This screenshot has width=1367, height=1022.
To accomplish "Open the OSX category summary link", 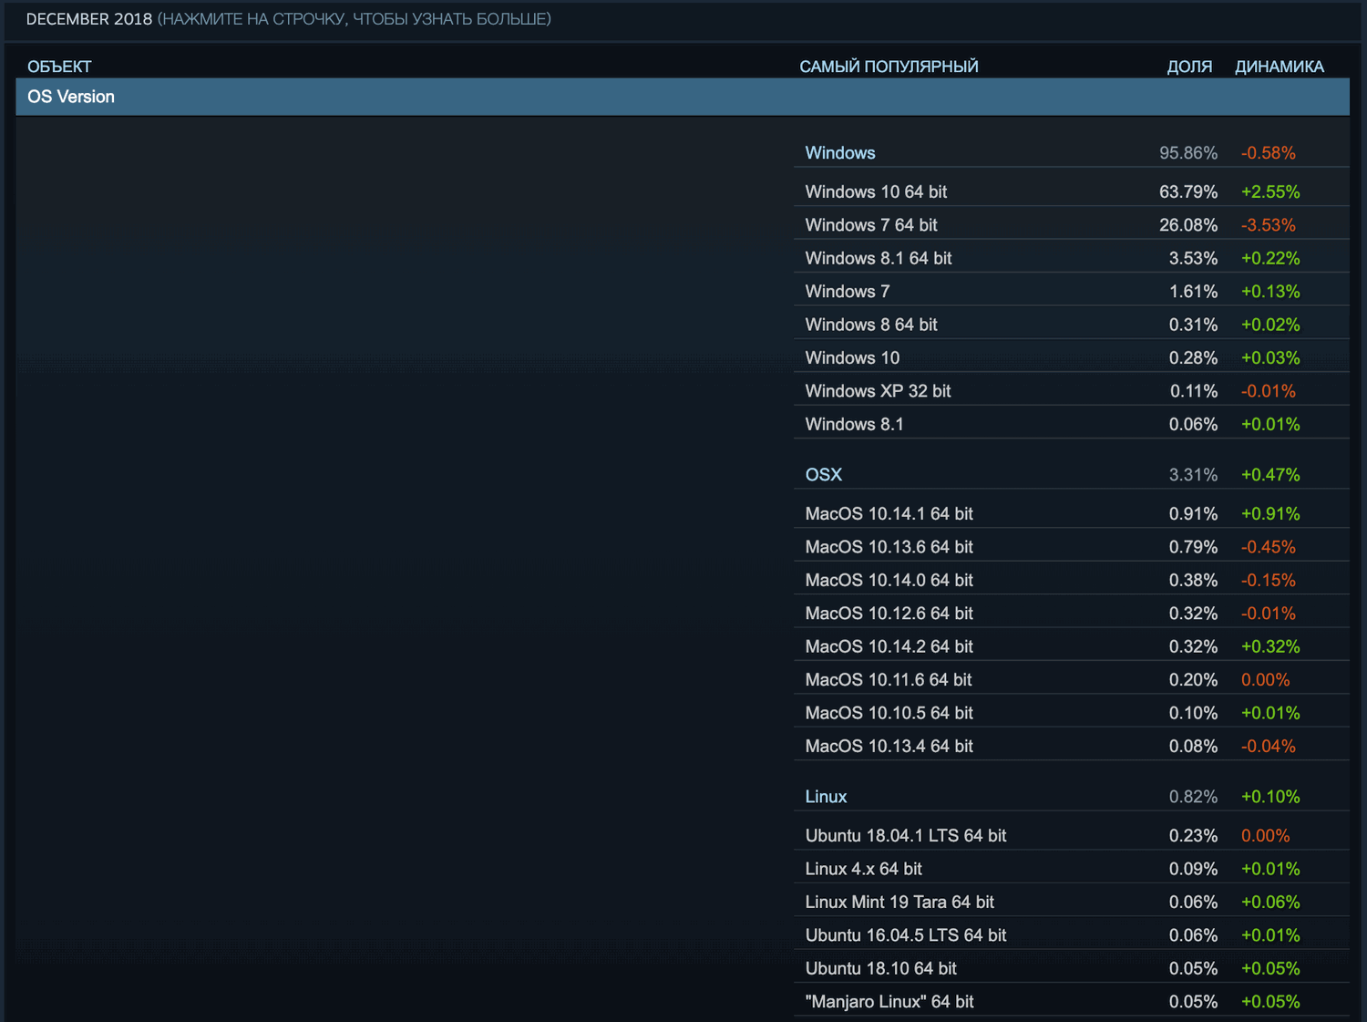I will point(823,474).
